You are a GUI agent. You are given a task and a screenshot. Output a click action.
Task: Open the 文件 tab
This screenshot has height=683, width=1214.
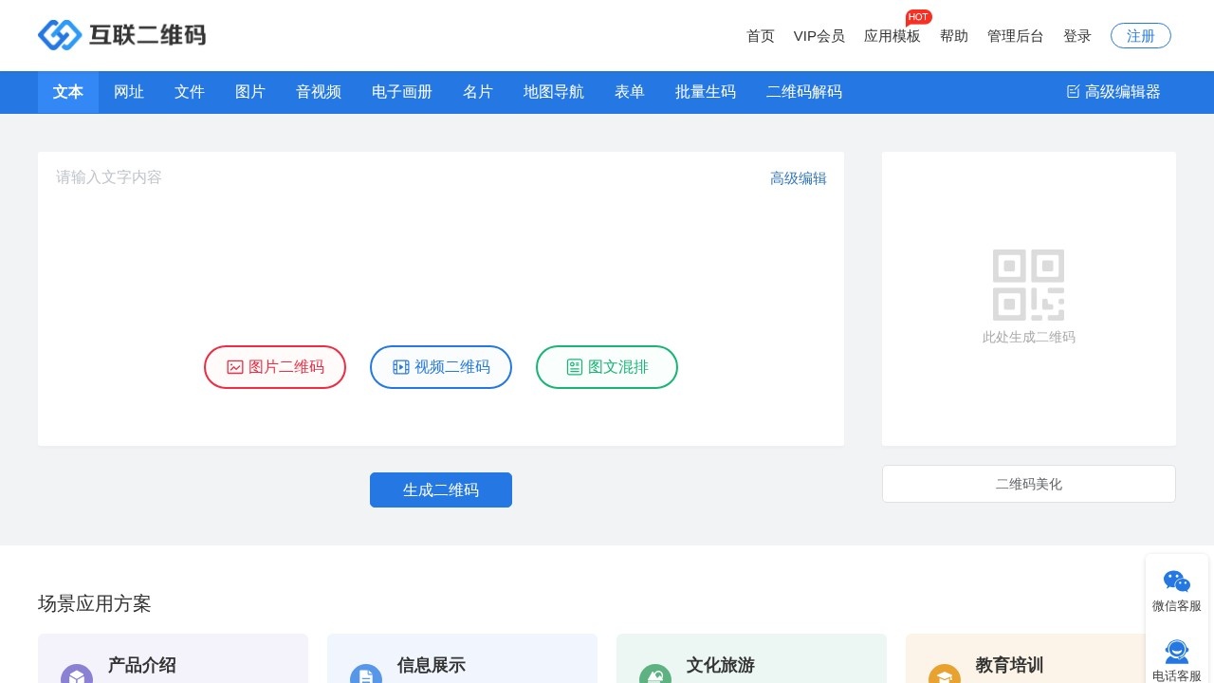(190, 92)
